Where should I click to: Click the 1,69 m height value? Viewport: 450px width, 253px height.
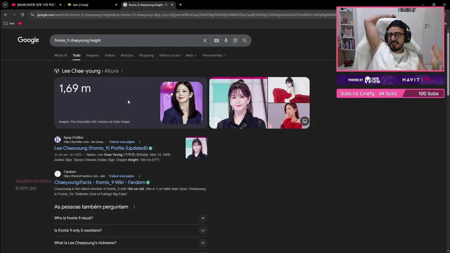(75, 89)
